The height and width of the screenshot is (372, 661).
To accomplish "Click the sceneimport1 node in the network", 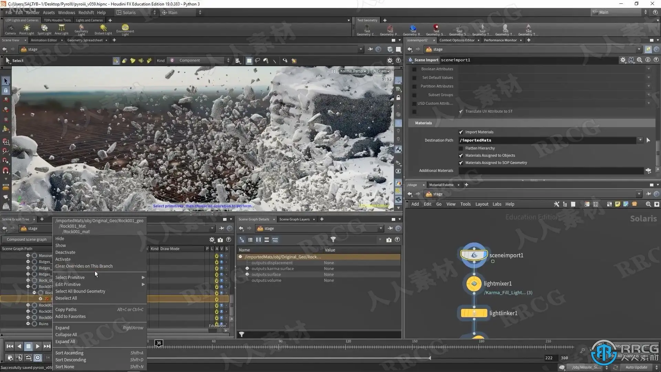I will click(474, 255).
